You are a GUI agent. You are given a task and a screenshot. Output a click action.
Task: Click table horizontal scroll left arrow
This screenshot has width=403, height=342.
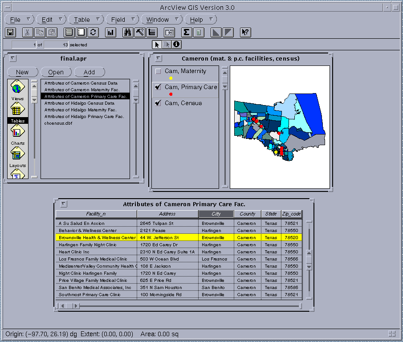coord(62,306)
